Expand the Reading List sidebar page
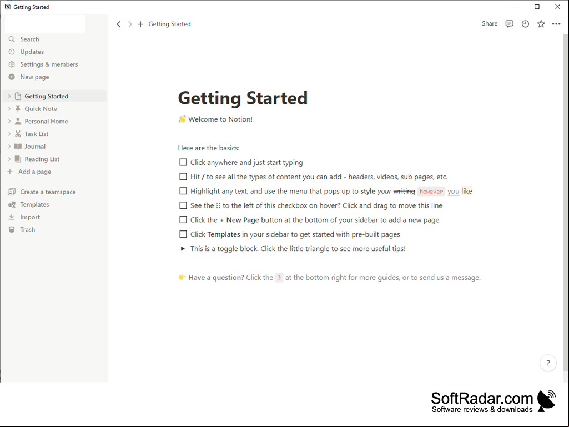This screenshot has width=569, height=427. (x=9, y=159)
